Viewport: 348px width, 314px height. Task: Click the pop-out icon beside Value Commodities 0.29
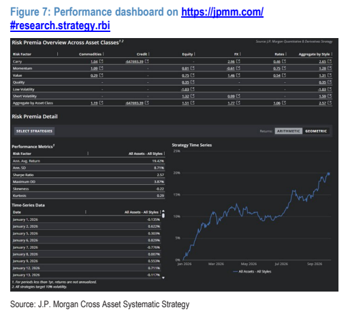click(x=101, y=75)
